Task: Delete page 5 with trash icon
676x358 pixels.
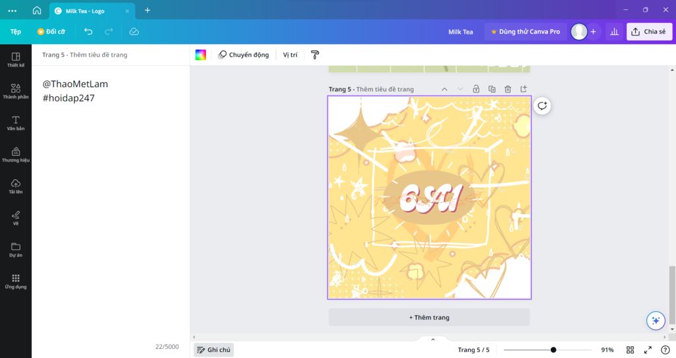Action: coord(508,89)
